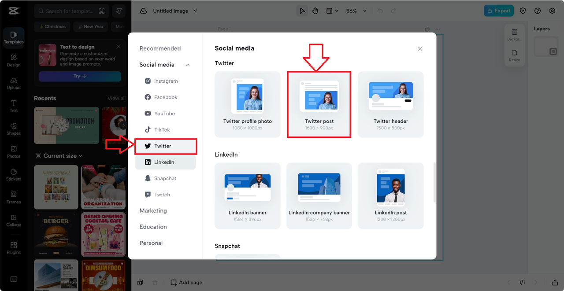The height and width of the screenshot is (291, 564).
Task: Choose the Twitter profile photo preset
Action: click(x=248, y=104)
